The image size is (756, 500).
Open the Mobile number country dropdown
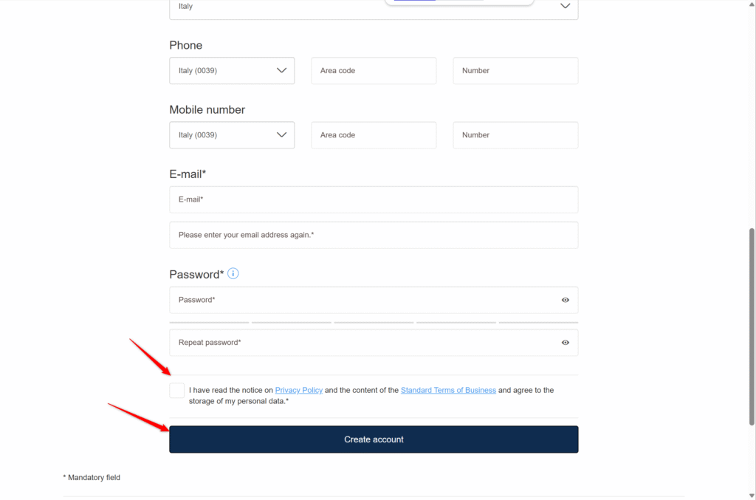click(232, 135)
